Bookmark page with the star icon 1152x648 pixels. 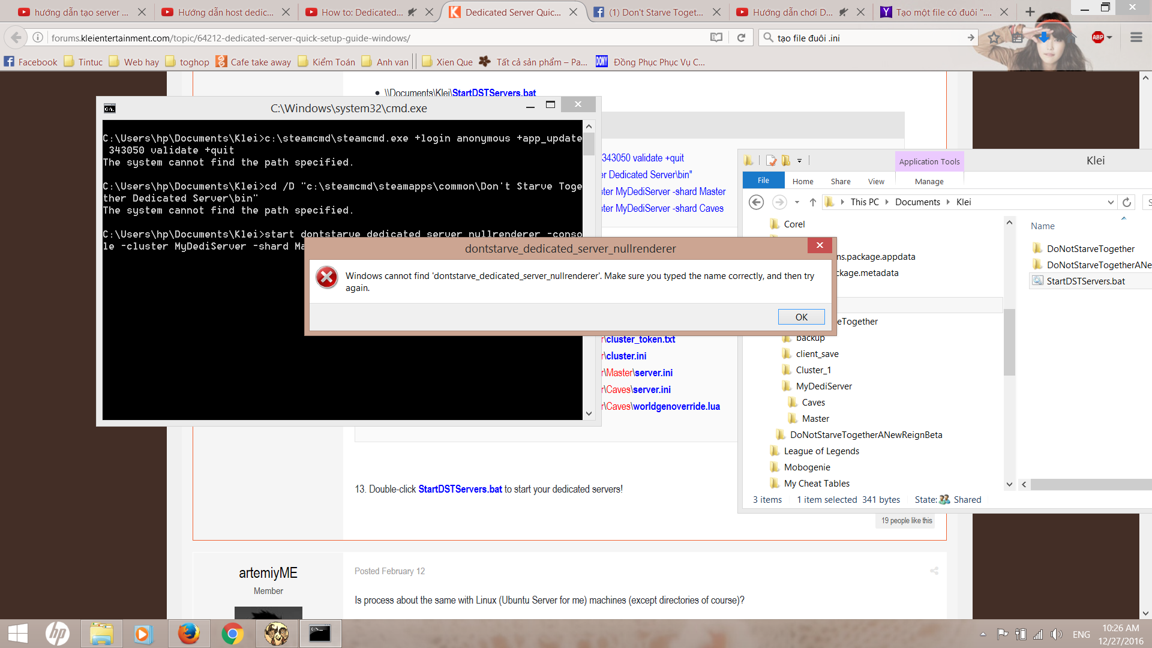pos(994,38)
